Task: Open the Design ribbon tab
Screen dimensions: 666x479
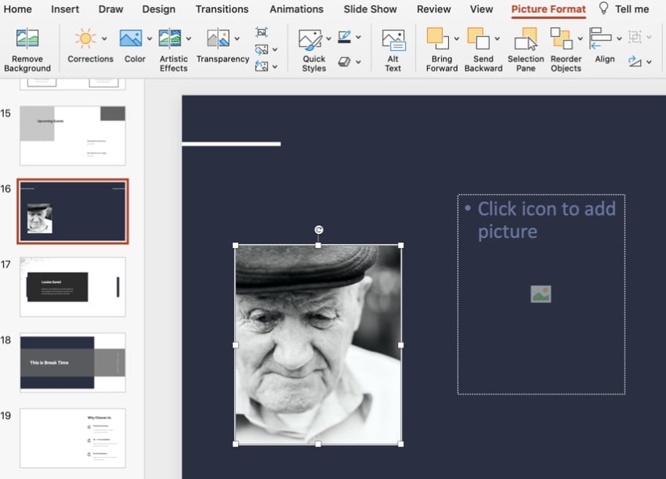Action: click(x=158, y=9)
